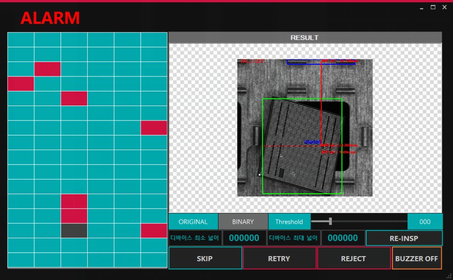Click the SKIP button
This screenshot has width=453, height=280.
coord(205,258)
